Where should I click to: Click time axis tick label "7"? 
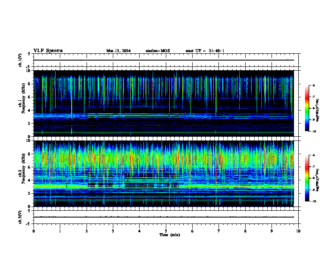[x=219, y=231]
